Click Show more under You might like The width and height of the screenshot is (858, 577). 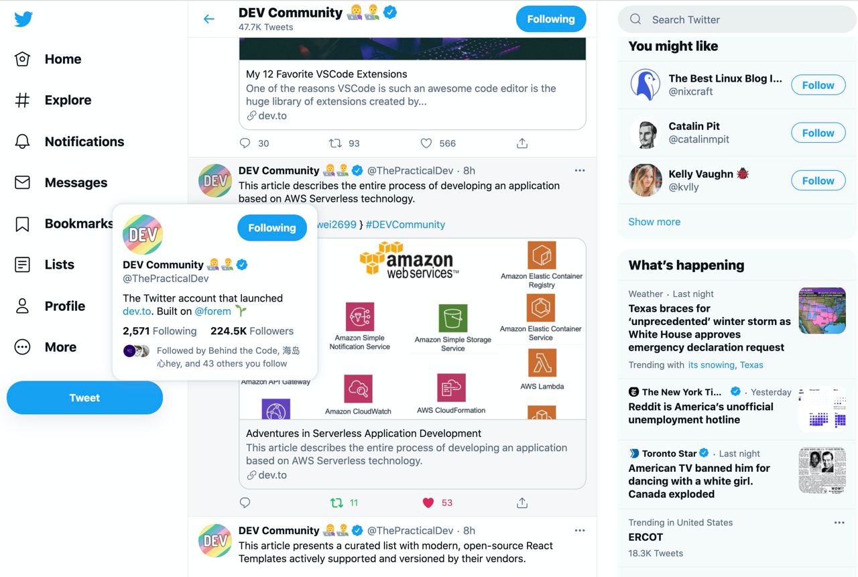coord(654,222)
